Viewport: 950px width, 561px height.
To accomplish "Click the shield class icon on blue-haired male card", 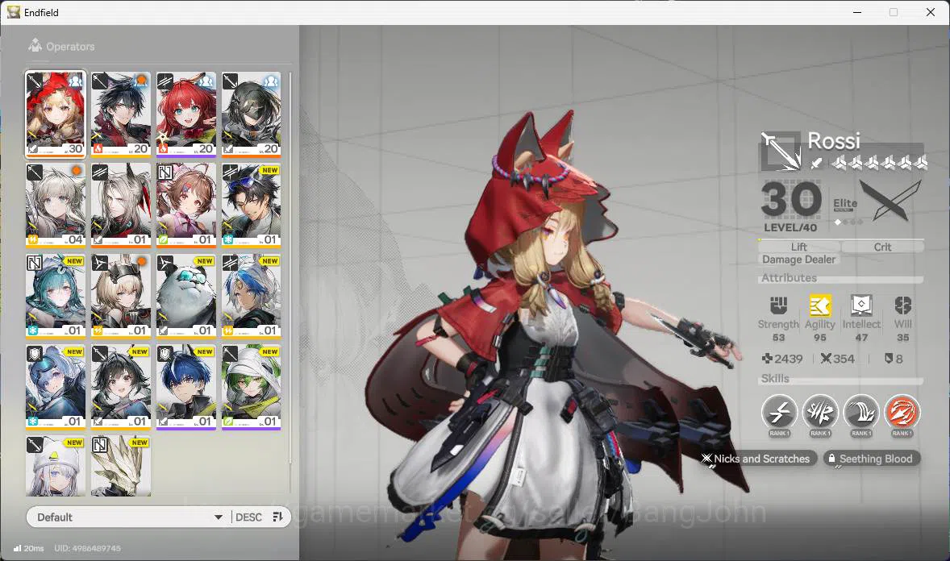I will [x=165, y=353].
